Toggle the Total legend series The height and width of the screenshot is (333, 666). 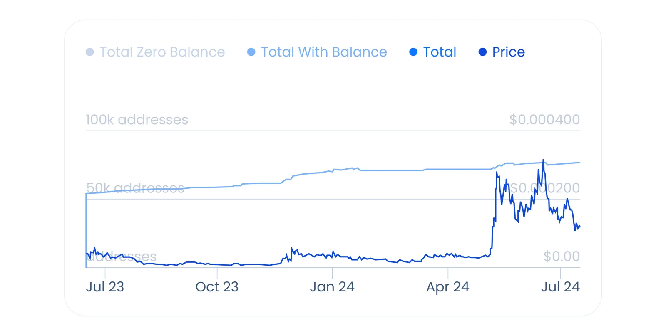coord(433,52)
